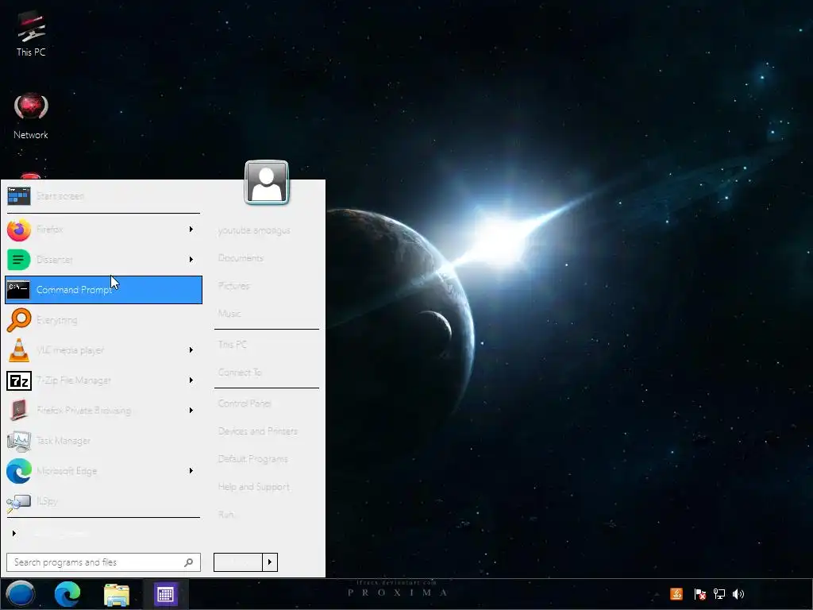Open Help and Support

pyautogui.click(x=254, y=487)
